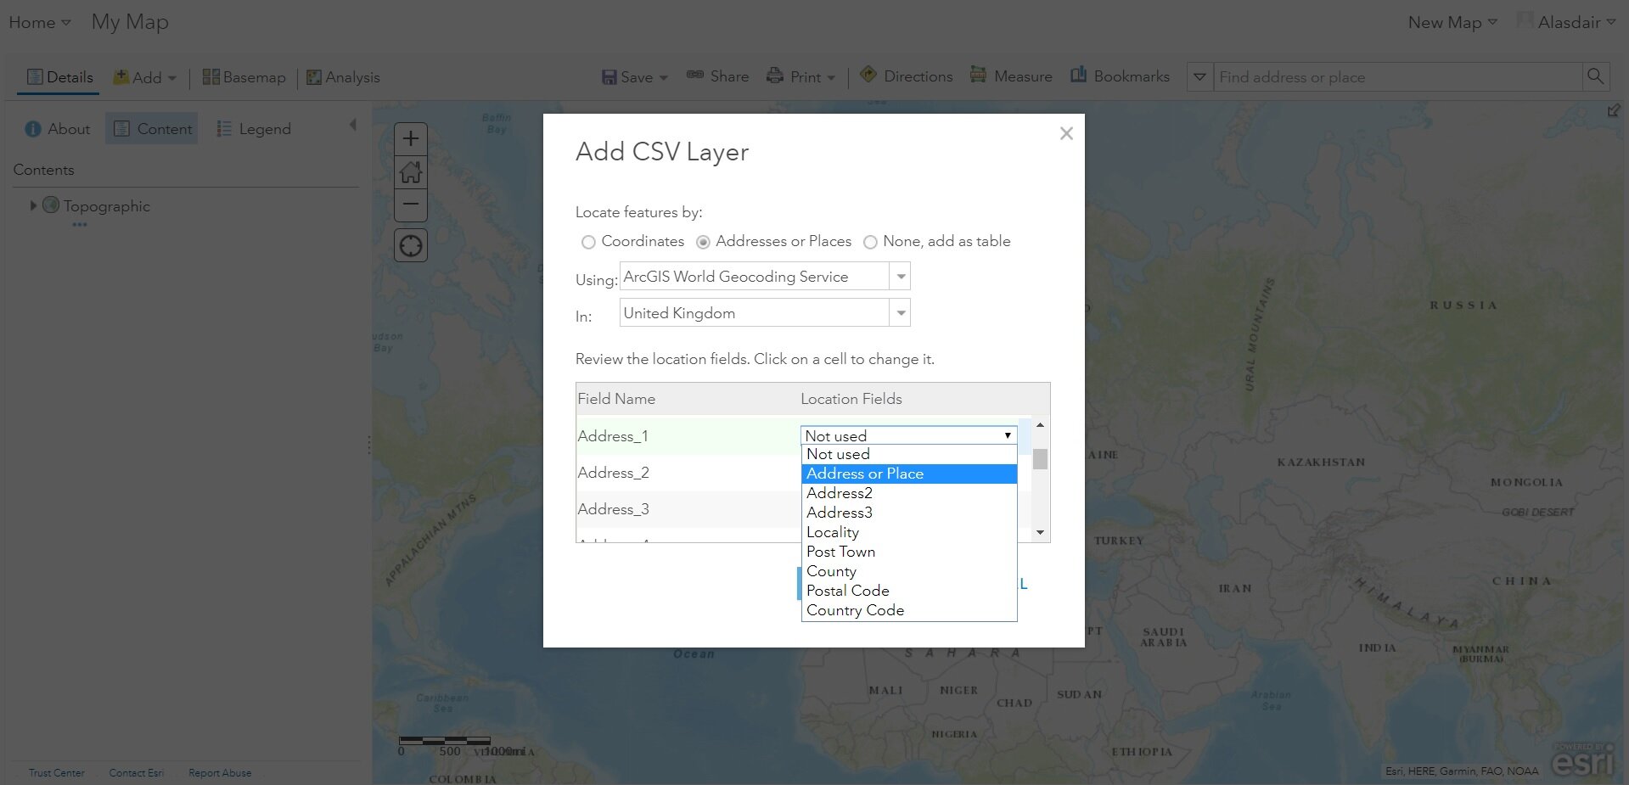Screen dimensions: 1629x785
Task: Click the Address_2 field name cell
Action: (x=687, y=473)
